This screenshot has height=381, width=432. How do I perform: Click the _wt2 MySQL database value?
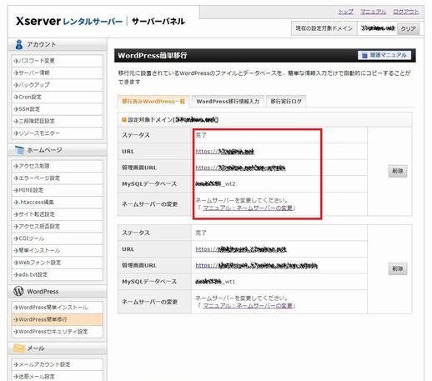pos(215,183)
